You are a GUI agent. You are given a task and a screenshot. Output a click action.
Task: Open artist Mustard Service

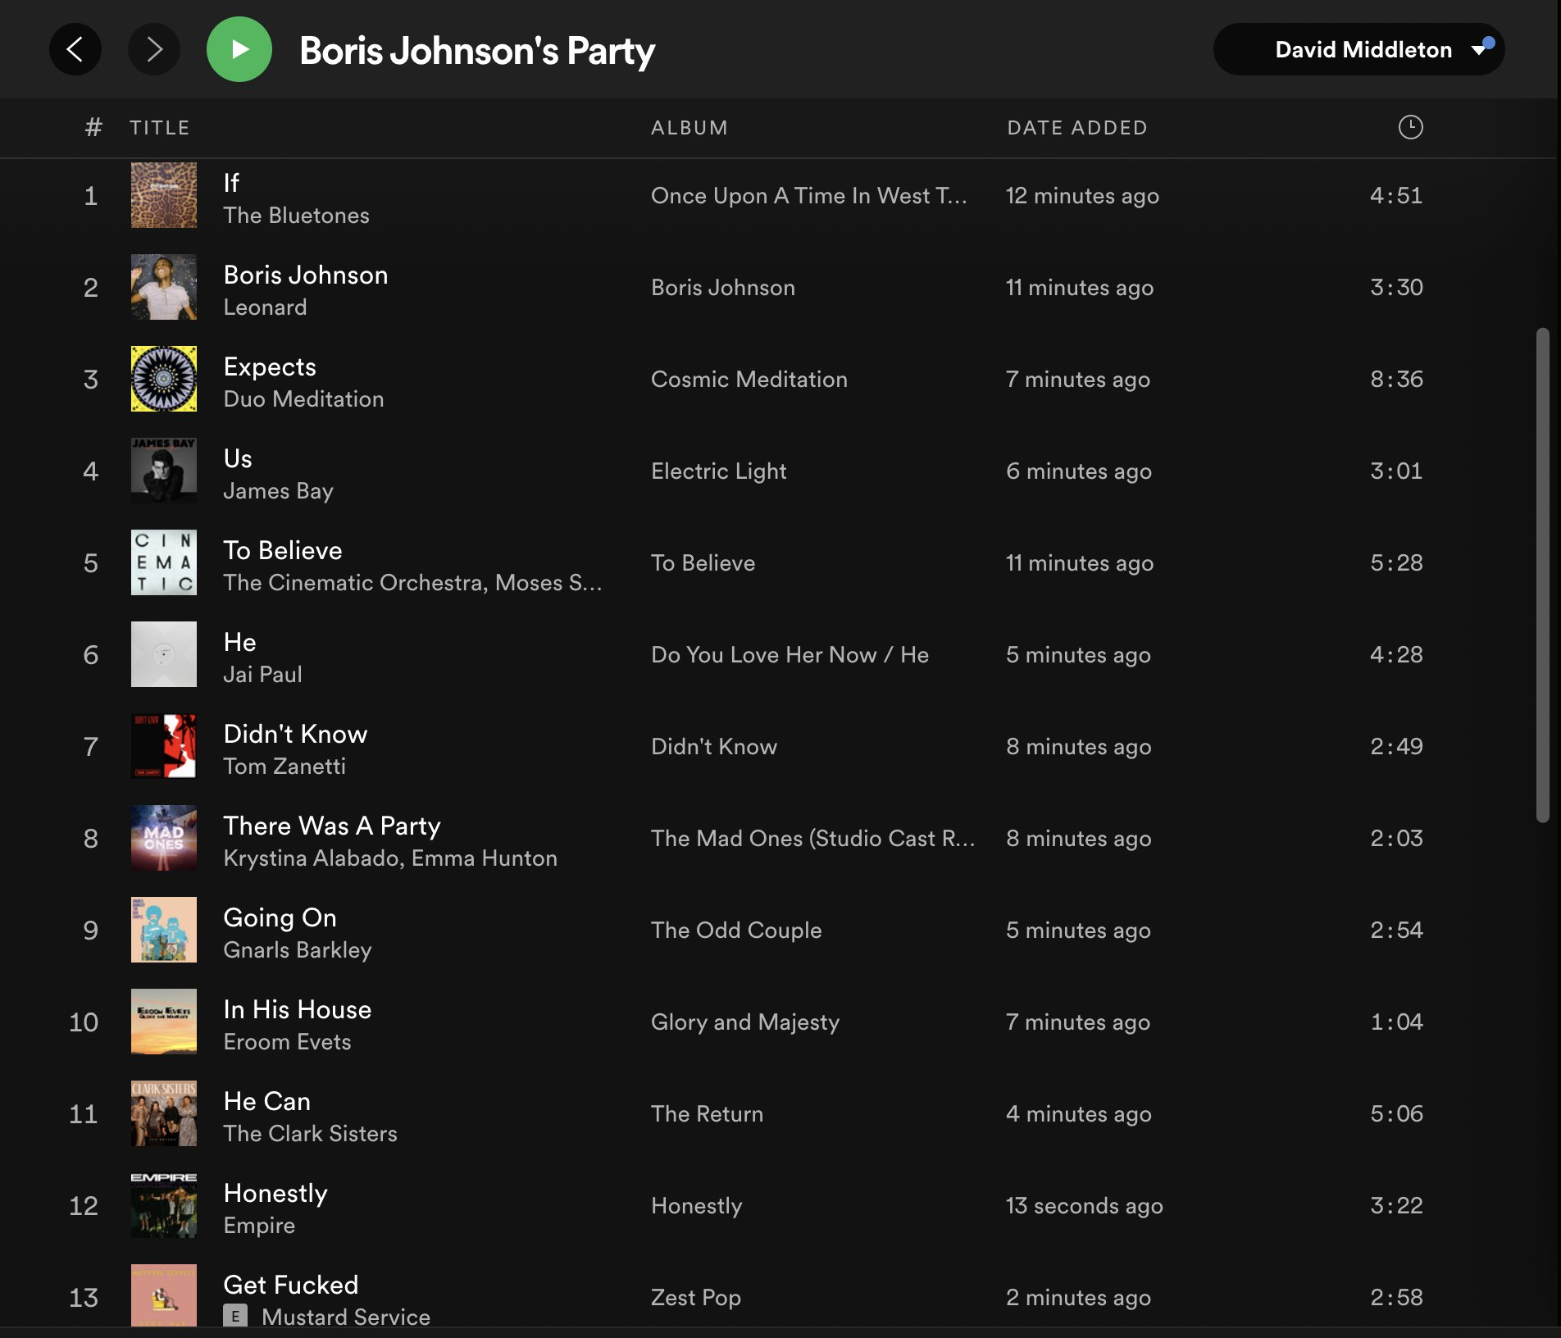coord(346,1317)
